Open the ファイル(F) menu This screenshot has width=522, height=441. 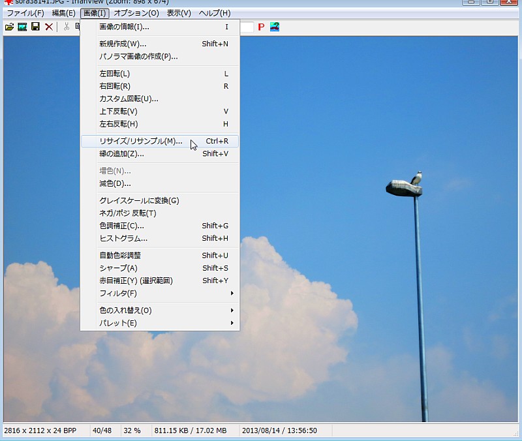(25, 13)
